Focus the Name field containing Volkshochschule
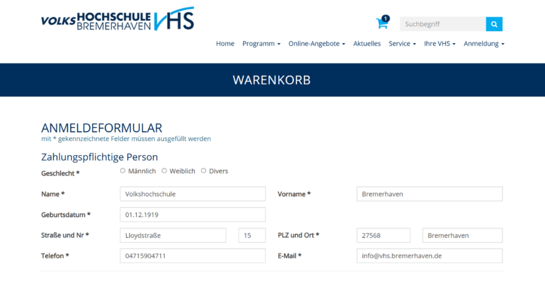 pos(193,194)
